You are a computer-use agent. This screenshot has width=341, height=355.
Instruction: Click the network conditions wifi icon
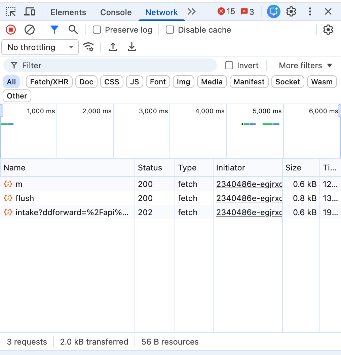(88, 47)
